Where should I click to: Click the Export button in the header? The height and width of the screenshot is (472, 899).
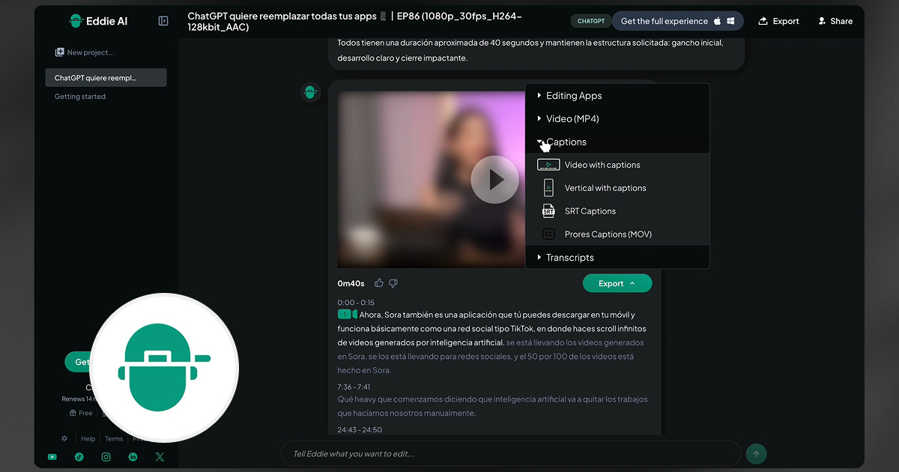pos(778,21)
